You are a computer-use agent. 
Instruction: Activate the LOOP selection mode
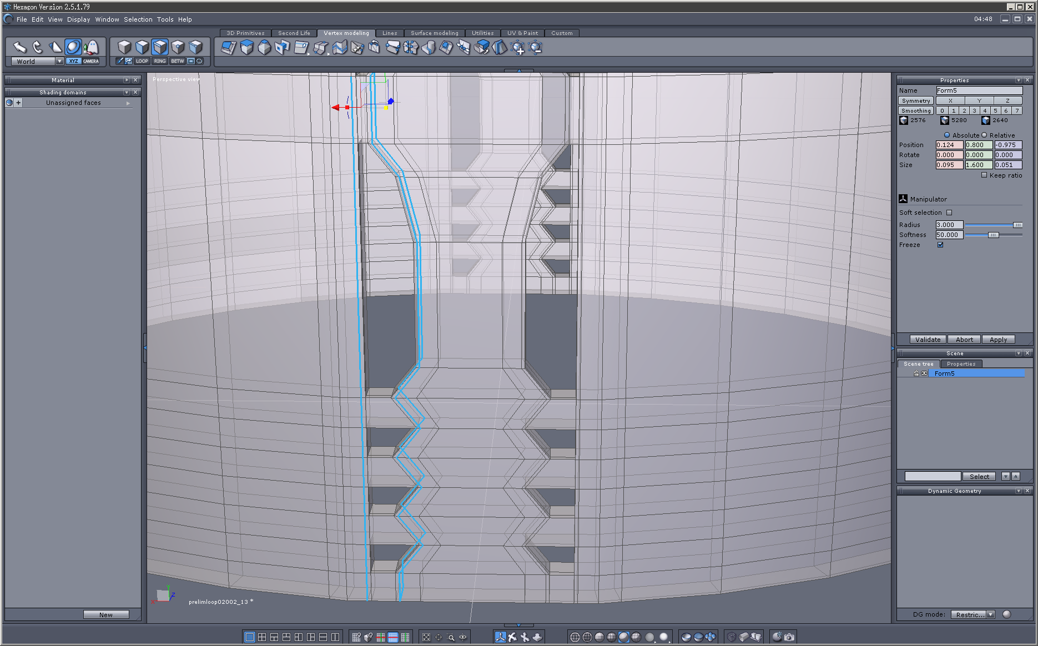tap(142, 61)
